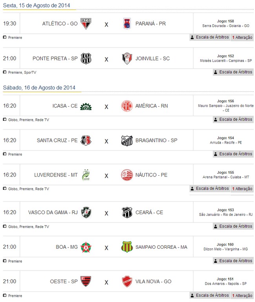Click the Bragantino - SP team name
The width and height of the screenshot is (255, 302).
[156, 140]
